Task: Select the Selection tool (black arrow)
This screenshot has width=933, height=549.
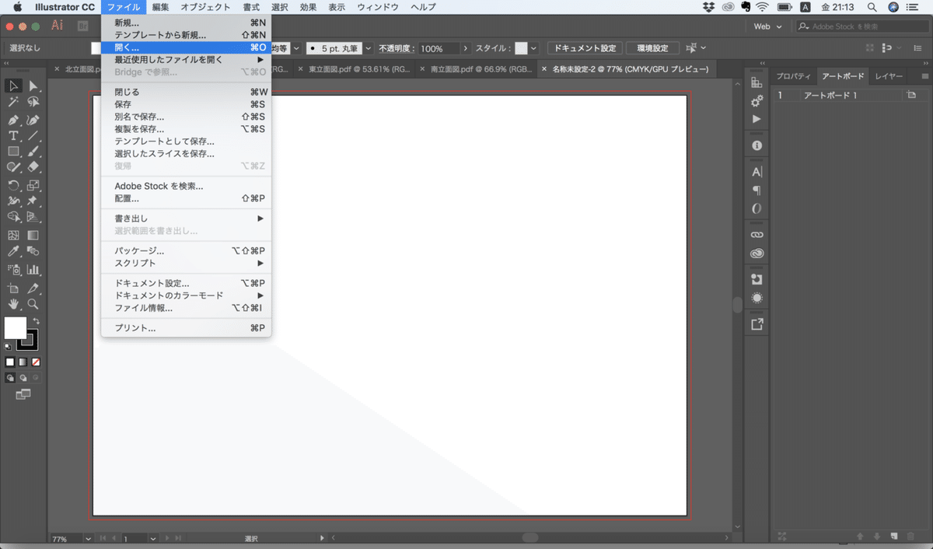Action: (13, 86)
